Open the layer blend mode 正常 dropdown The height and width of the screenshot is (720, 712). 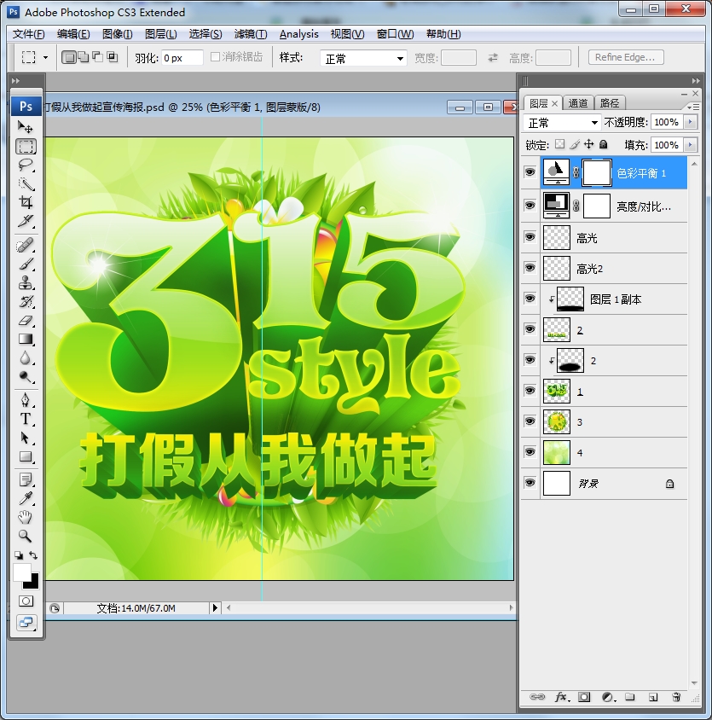coord(561,123)
